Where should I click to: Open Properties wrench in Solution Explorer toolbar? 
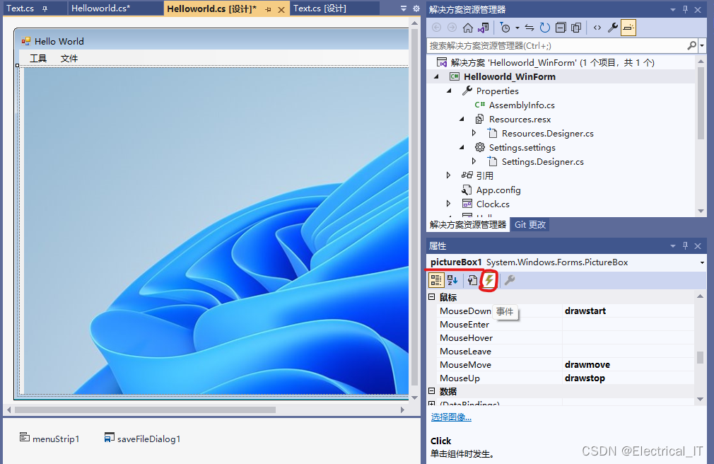[x=612, y=28]
